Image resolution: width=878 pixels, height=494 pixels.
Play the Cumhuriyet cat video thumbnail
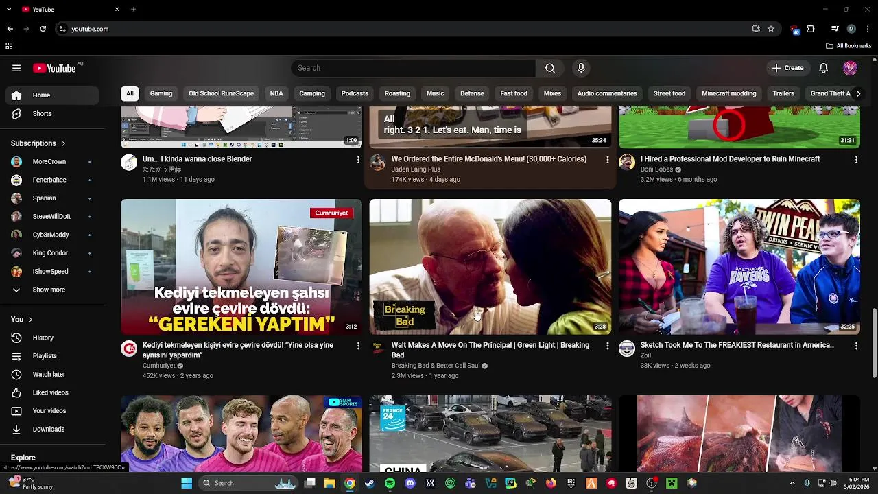coord(241,267)
